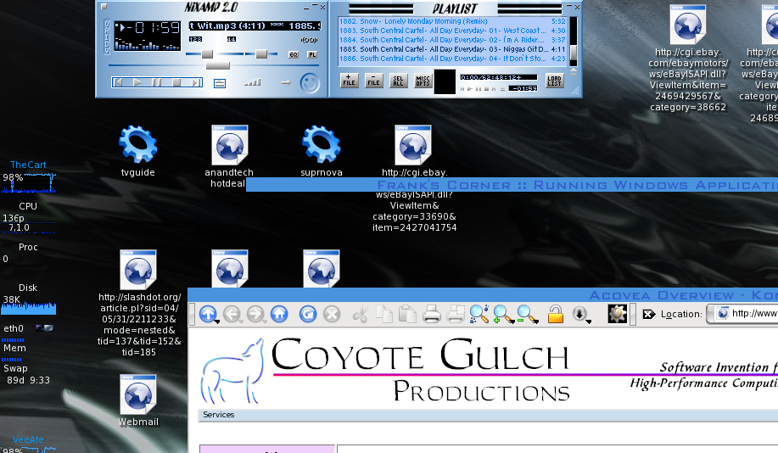Open the Zoom Out font dropdown in Konqueror

(x=535, y=322)
